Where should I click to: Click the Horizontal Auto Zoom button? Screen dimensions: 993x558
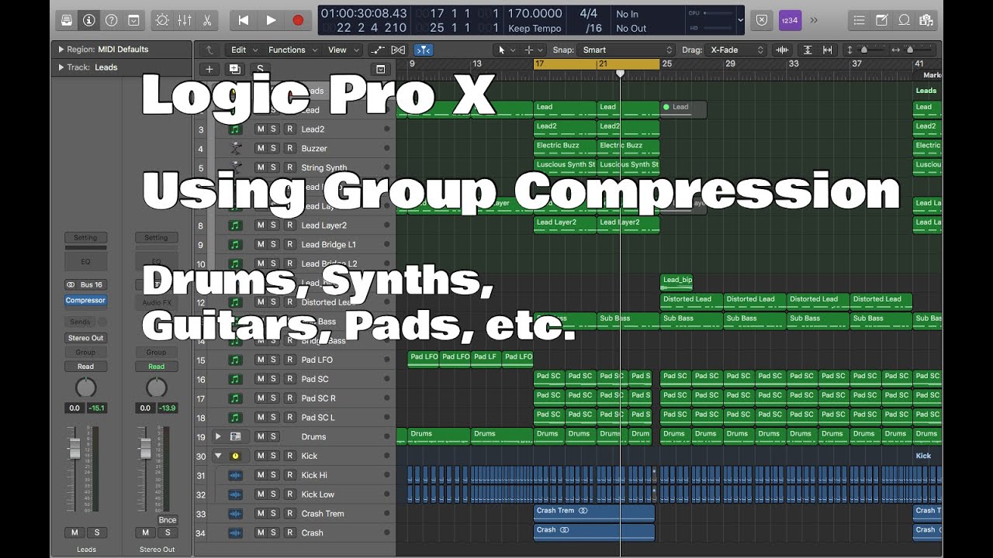(828, 50)
